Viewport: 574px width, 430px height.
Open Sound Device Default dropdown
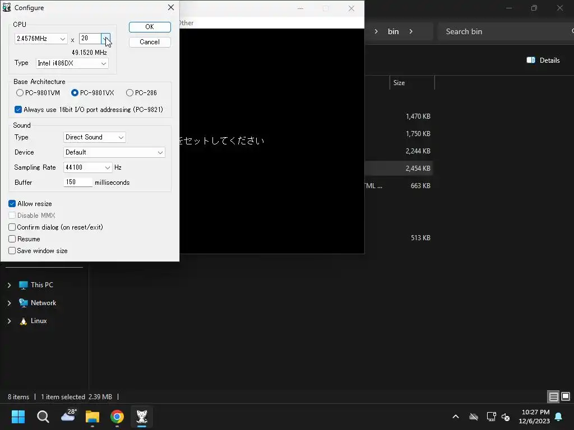click(x=114, y=152)
